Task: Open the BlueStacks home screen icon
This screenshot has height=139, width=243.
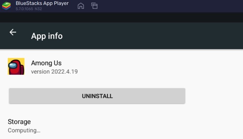Action: pyautogui.click(x=81, y=6)
